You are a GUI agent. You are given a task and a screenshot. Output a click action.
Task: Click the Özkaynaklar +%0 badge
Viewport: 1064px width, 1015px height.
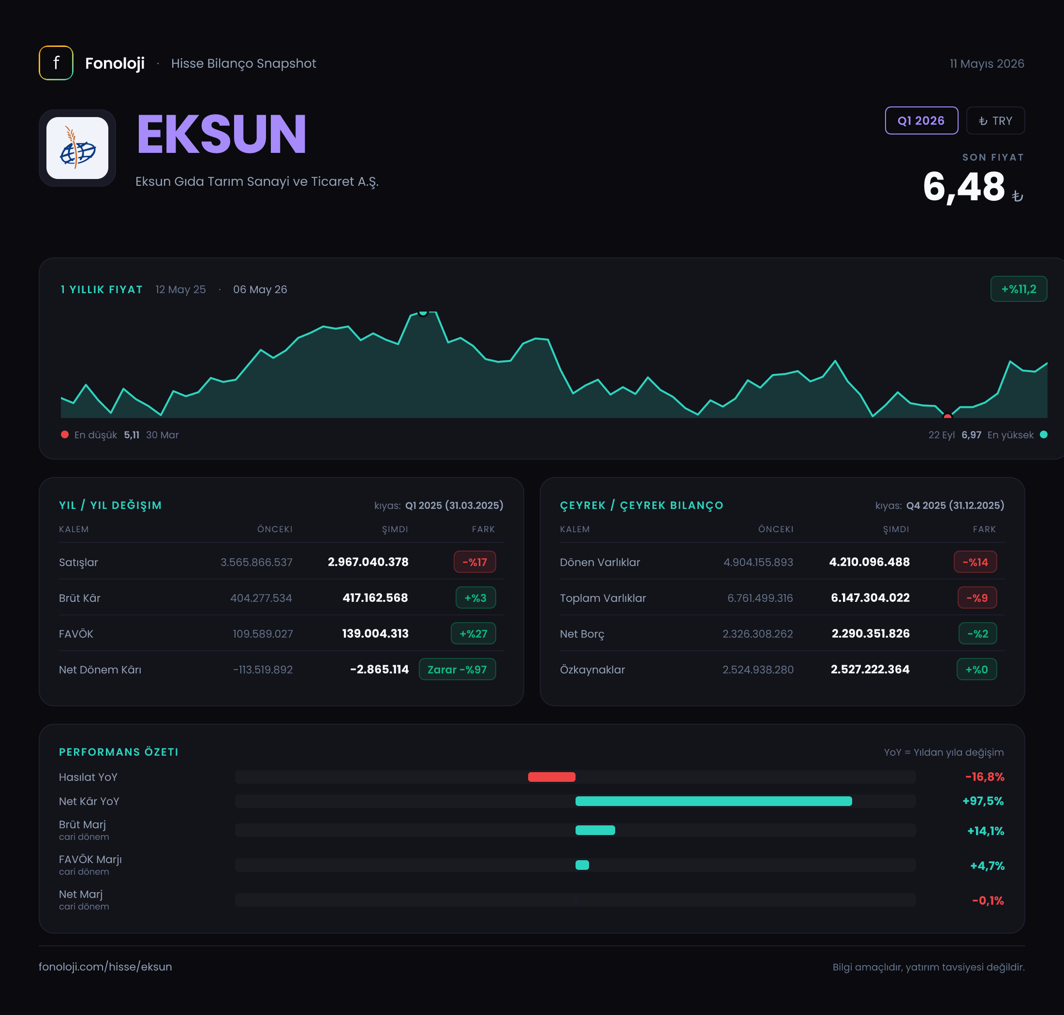[x=976, y=669]
